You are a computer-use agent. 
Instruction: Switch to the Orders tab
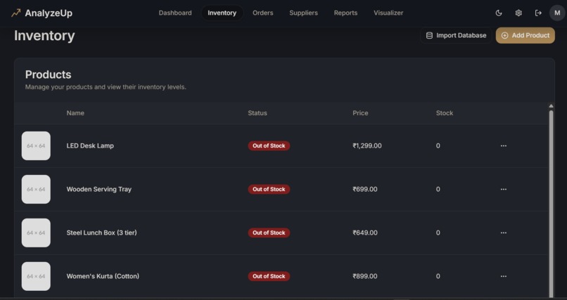tap(263, 13)
